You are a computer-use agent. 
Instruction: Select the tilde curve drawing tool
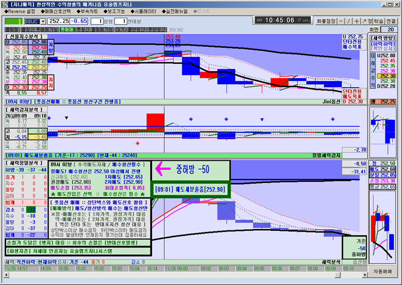(x=341, y=21)
